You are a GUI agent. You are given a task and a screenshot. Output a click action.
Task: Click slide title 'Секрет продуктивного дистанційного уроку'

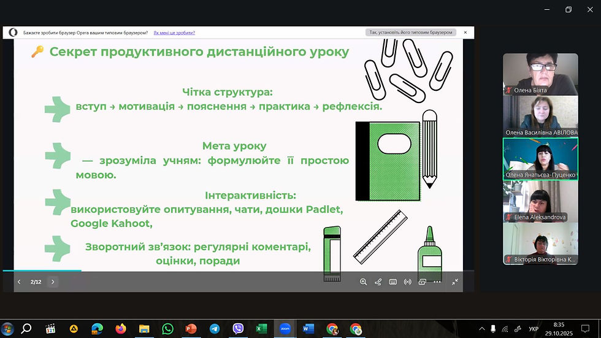[199, 52]
